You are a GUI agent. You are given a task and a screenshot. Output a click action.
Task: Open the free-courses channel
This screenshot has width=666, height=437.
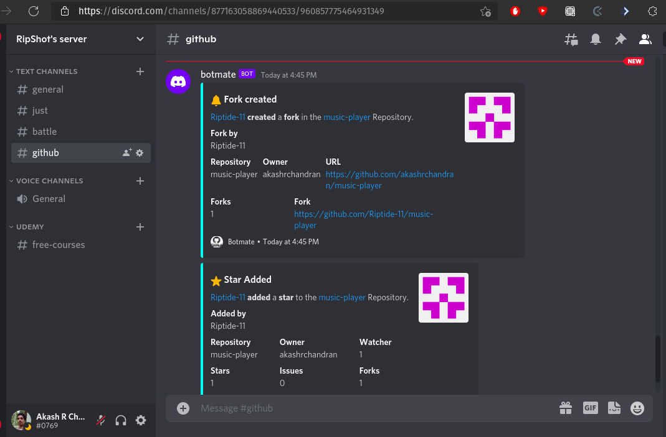click(81, 245)
